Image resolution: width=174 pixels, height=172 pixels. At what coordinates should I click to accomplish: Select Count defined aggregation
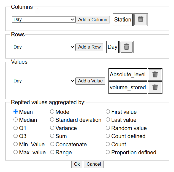click(x=108, y=136)
